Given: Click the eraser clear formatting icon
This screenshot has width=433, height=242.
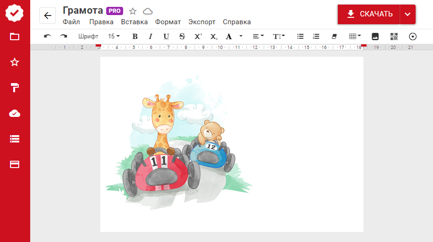Looking at the screenshot, I should (x=334, y=37).
